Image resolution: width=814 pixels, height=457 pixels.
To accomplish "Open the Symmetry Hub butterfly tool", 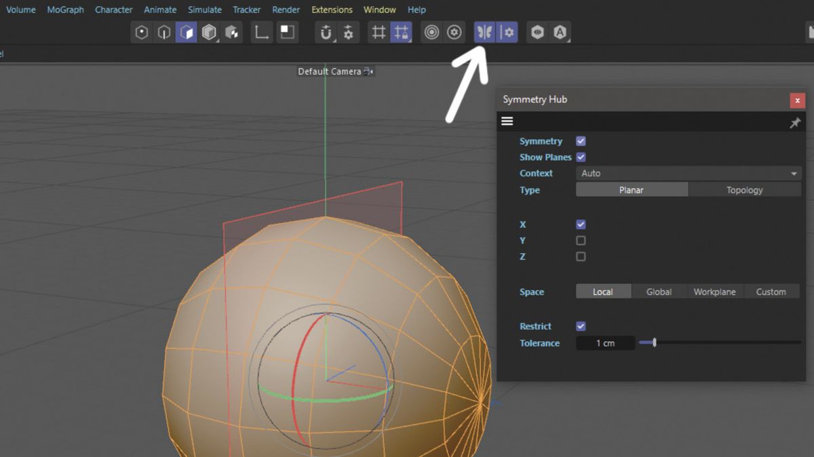I will (484, 32).
